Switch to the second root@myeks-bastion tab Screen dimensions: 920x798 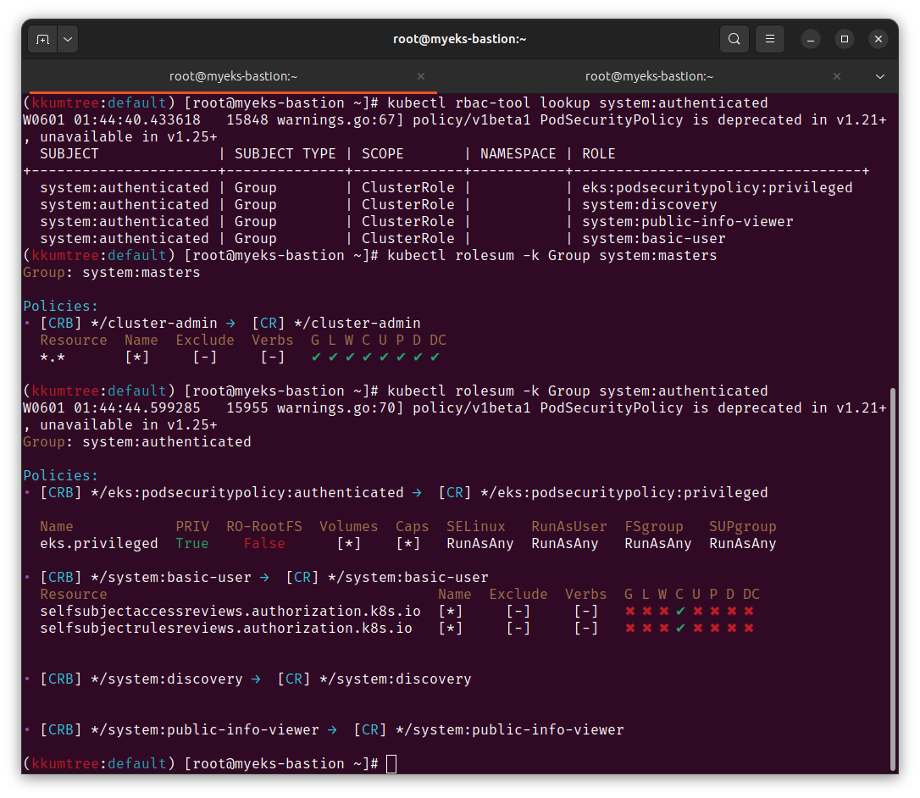coord(649,76)
